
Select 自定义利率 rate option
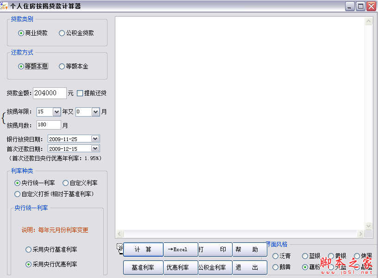click(x=65, y=183)
